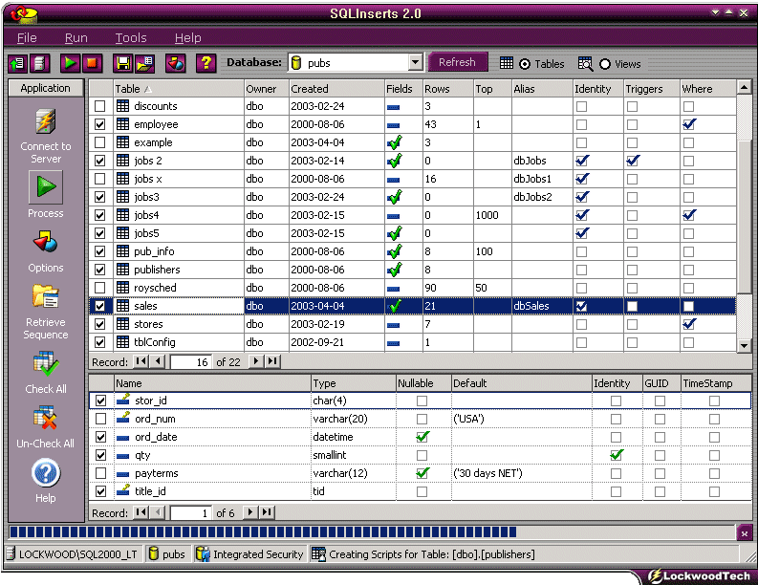Click the blue Help sidebar icon
Image resolution: width=758 pixels, height=585 pixels.
click(46, 473)
